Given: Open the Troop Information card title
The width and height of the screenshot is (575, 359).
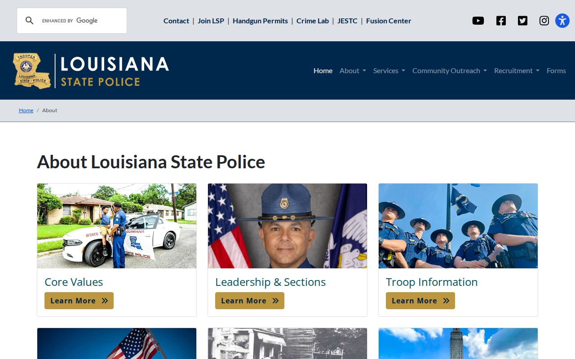Looking at the screenshot, I should (432, 282).
